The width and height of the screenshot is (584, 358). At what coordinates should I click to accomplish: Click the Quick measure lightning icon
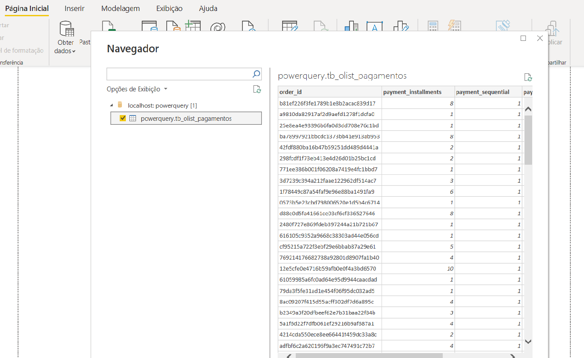coord(454,26)
